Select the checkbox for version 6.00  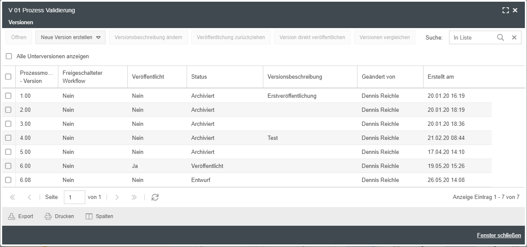(8, 166)
